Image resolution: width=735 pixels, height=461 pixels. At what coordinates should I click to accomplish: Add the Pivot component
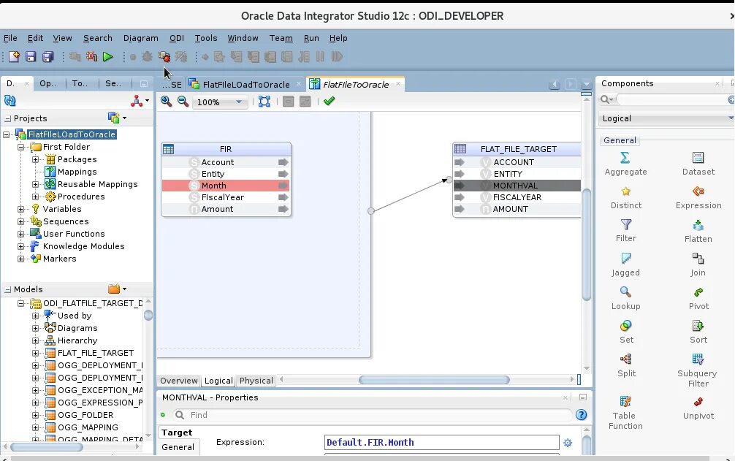coord(698,297)
